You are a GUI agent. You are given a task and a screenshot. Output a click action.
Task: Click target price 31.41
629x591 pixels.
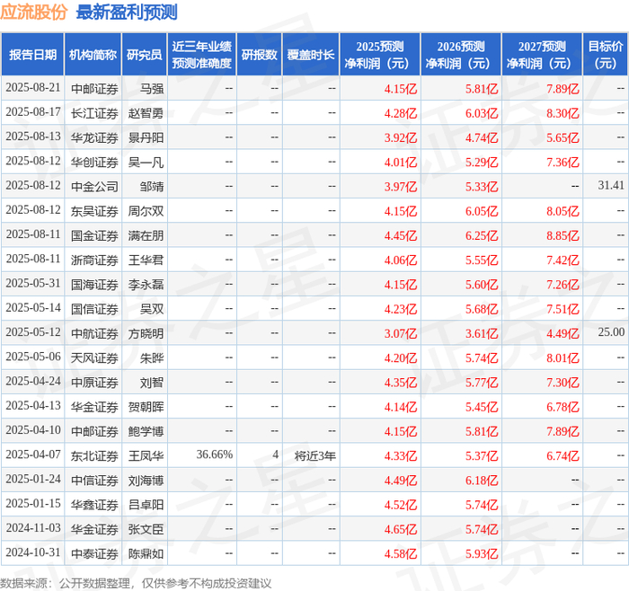pos(611,185)
